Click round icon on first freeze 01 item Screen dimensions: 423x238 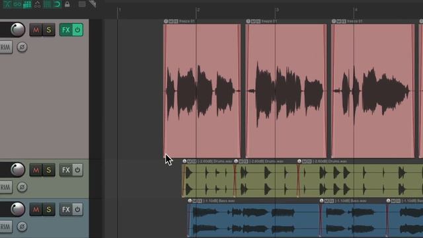pos(166,21)
